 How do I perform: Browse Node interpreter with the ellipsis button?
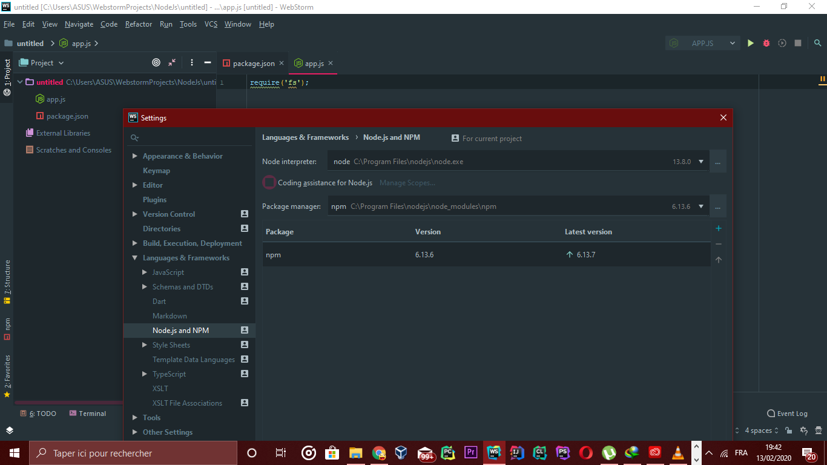(x=717, y=162)
